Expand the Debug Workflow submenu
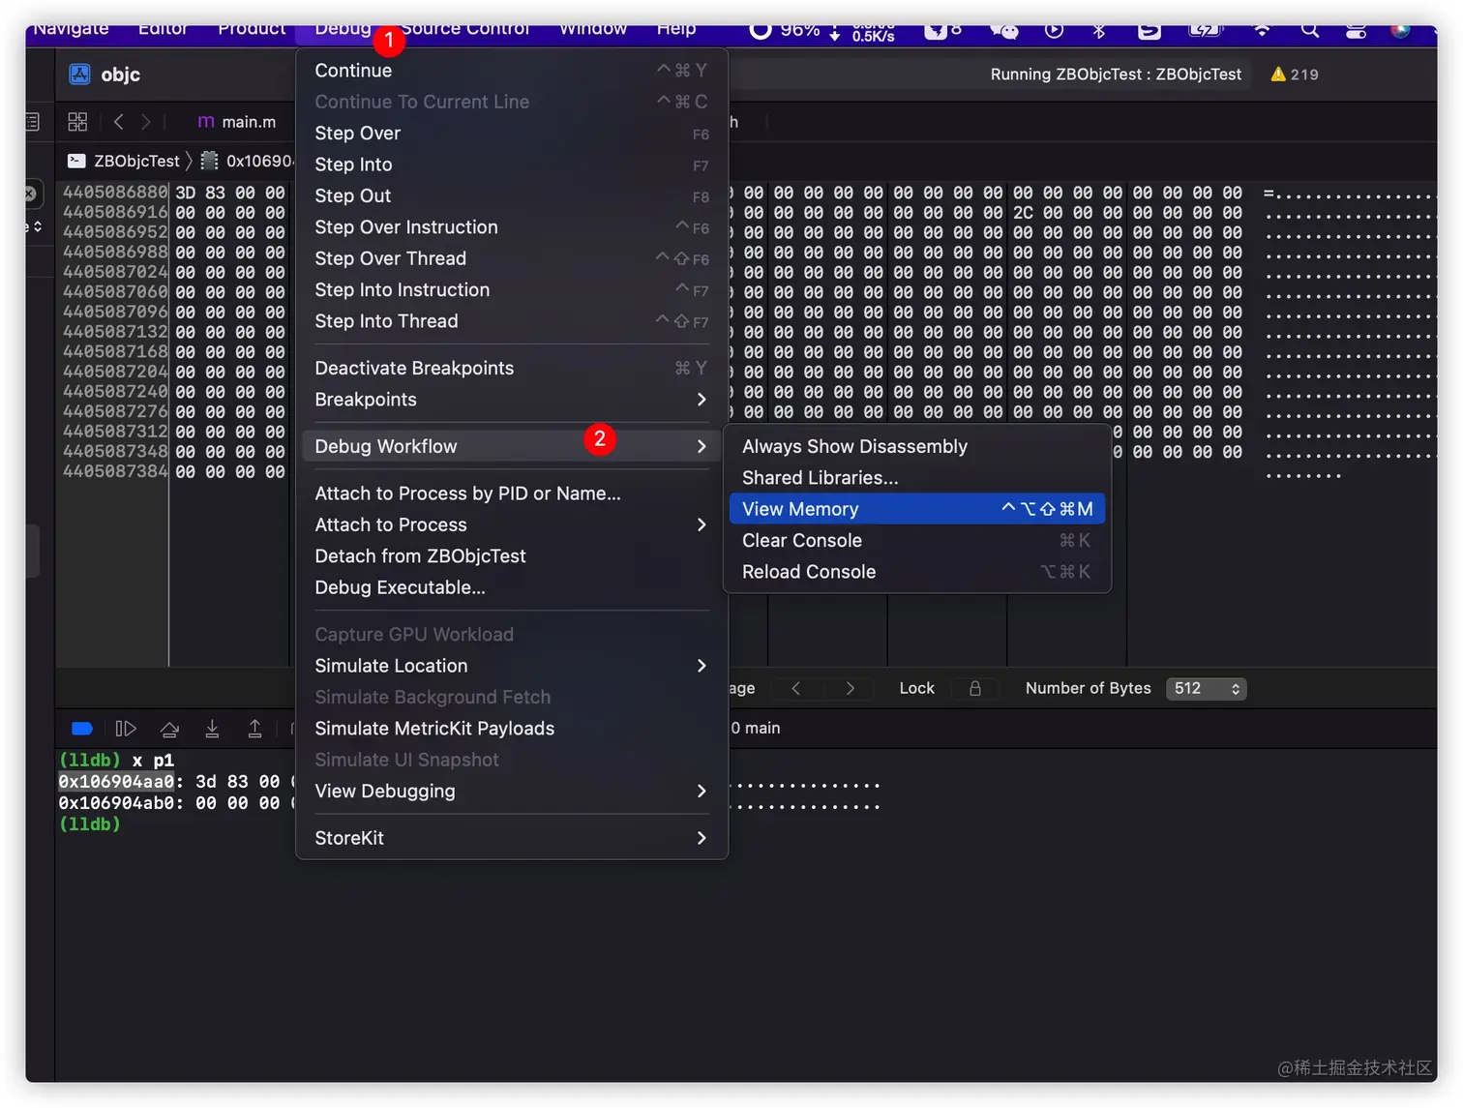1463x1108 pixels. coord(512,446)
